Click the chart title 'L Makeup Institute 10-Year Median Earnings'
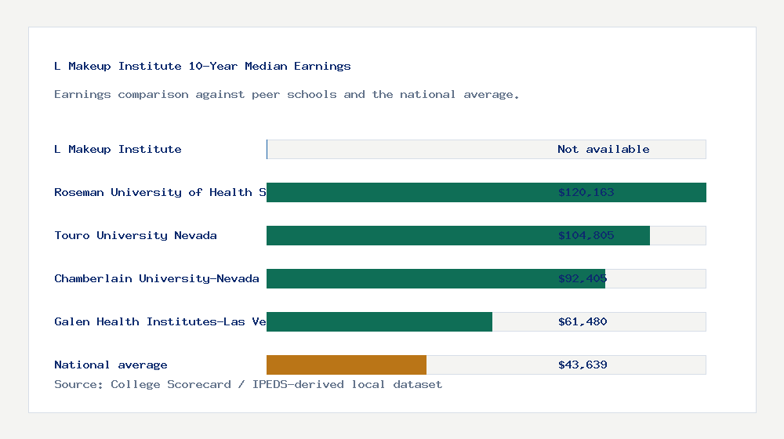Viewport: 784px width, 439px height. point(202,66)
